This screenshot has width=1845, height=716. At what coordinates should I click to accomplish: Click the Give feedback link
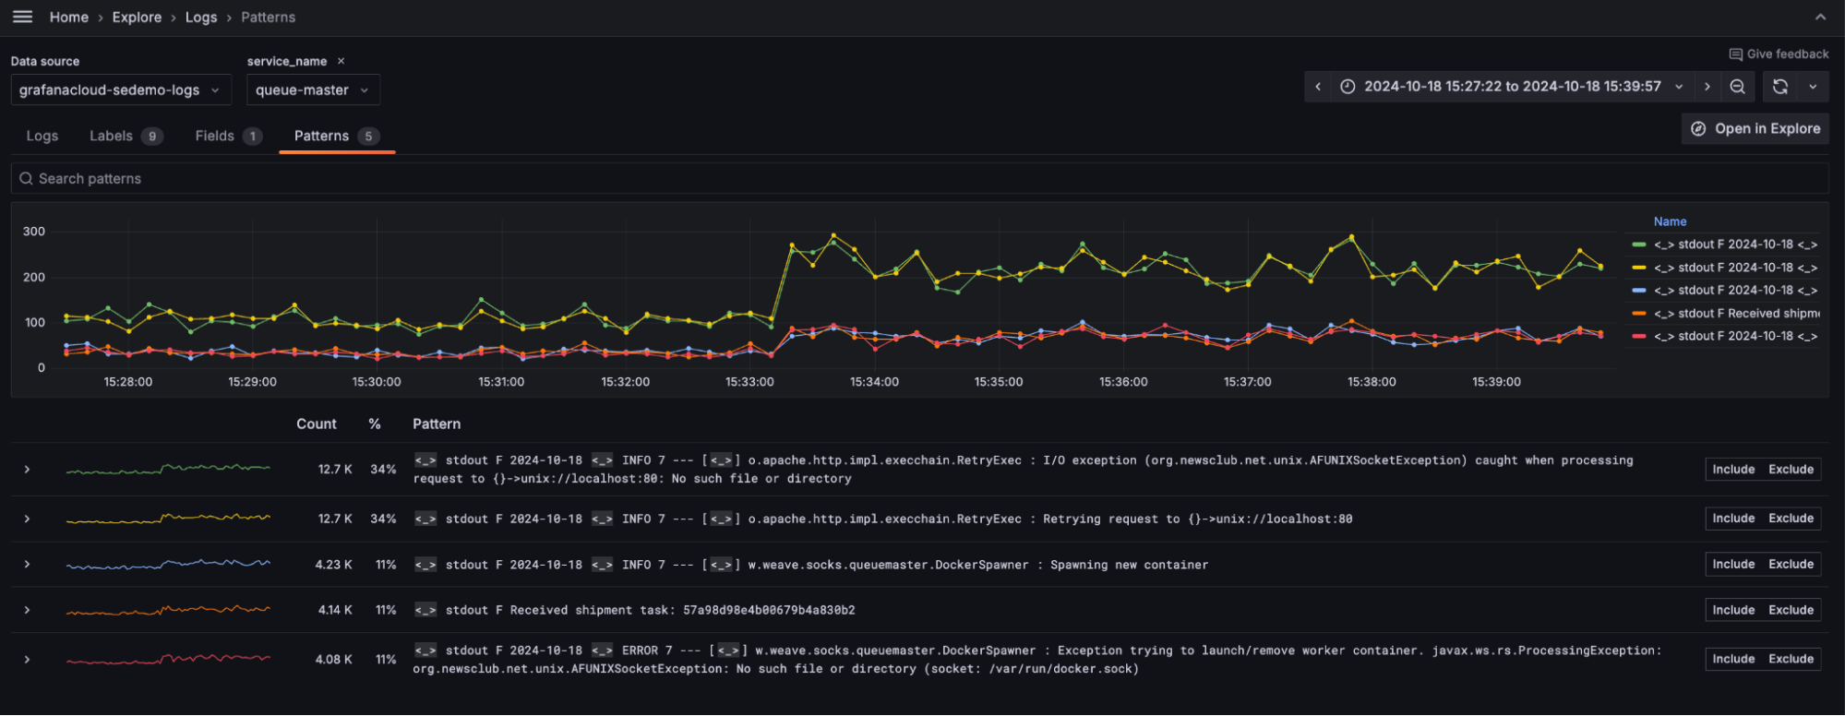(1779, 54)
